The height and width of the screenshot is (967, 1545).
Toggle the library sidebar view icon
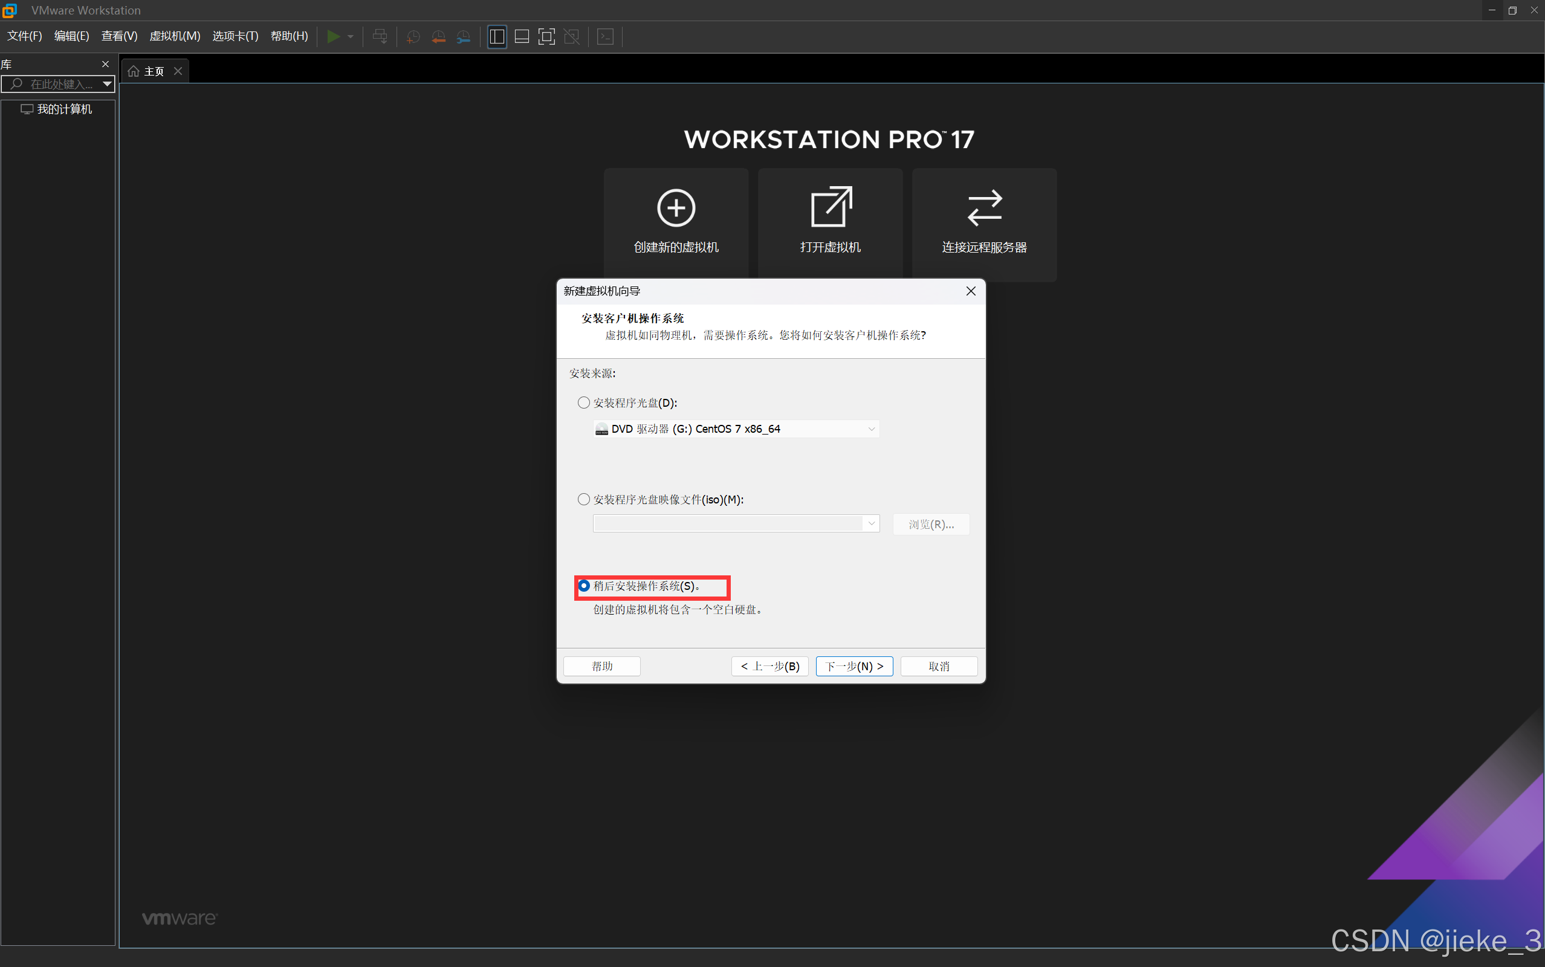click(x=497, y=36)
